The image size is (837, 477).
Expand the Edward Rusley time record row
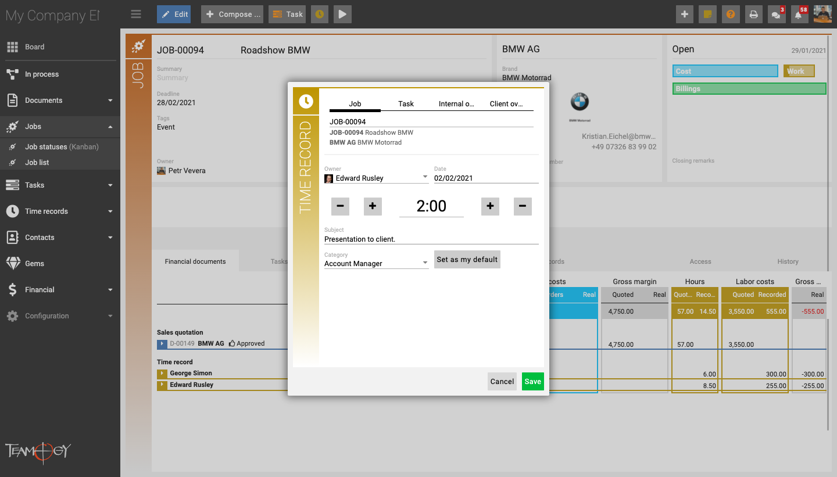point(162,385)
